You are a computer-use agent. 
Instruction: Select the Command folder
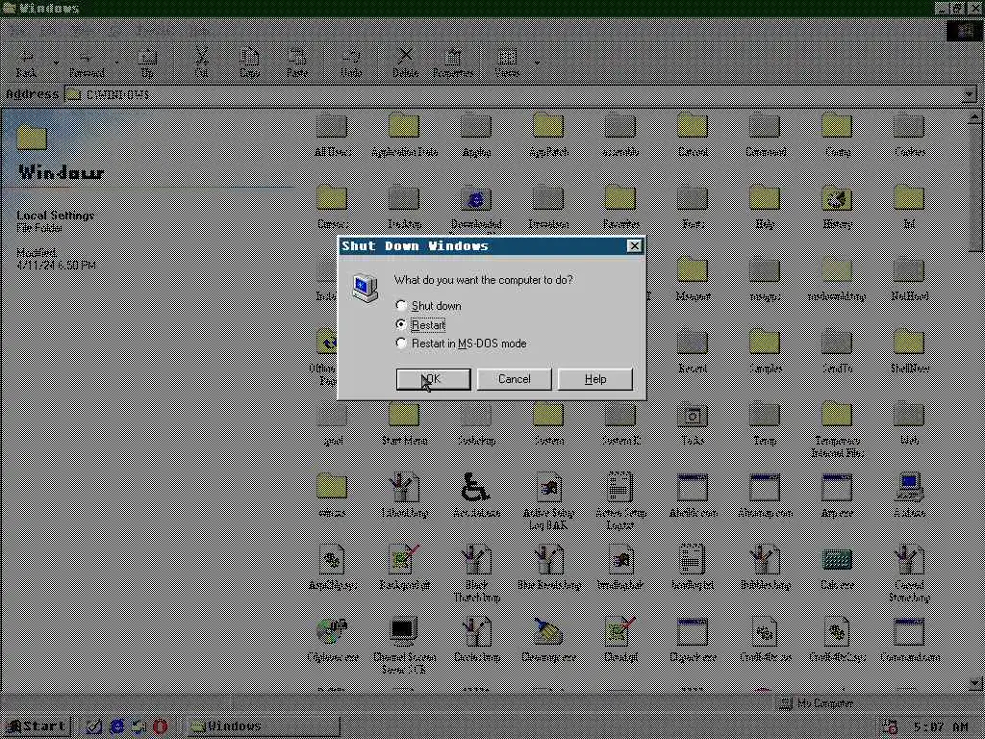tap(765, 135)
